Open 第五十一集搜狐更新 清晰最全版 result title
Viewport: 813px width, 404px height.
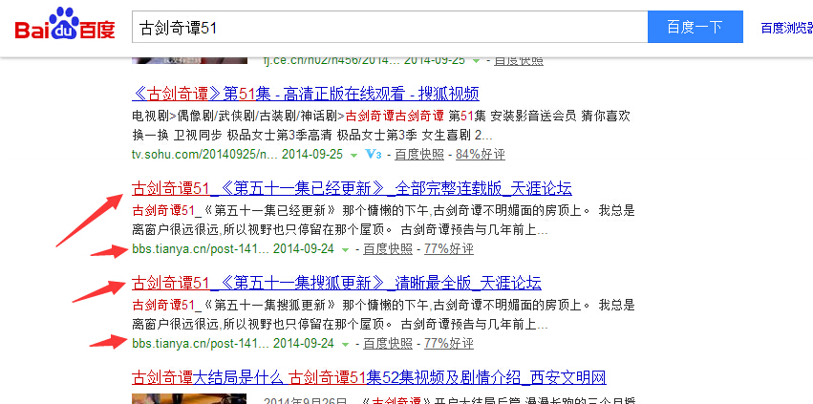(336, 283)
